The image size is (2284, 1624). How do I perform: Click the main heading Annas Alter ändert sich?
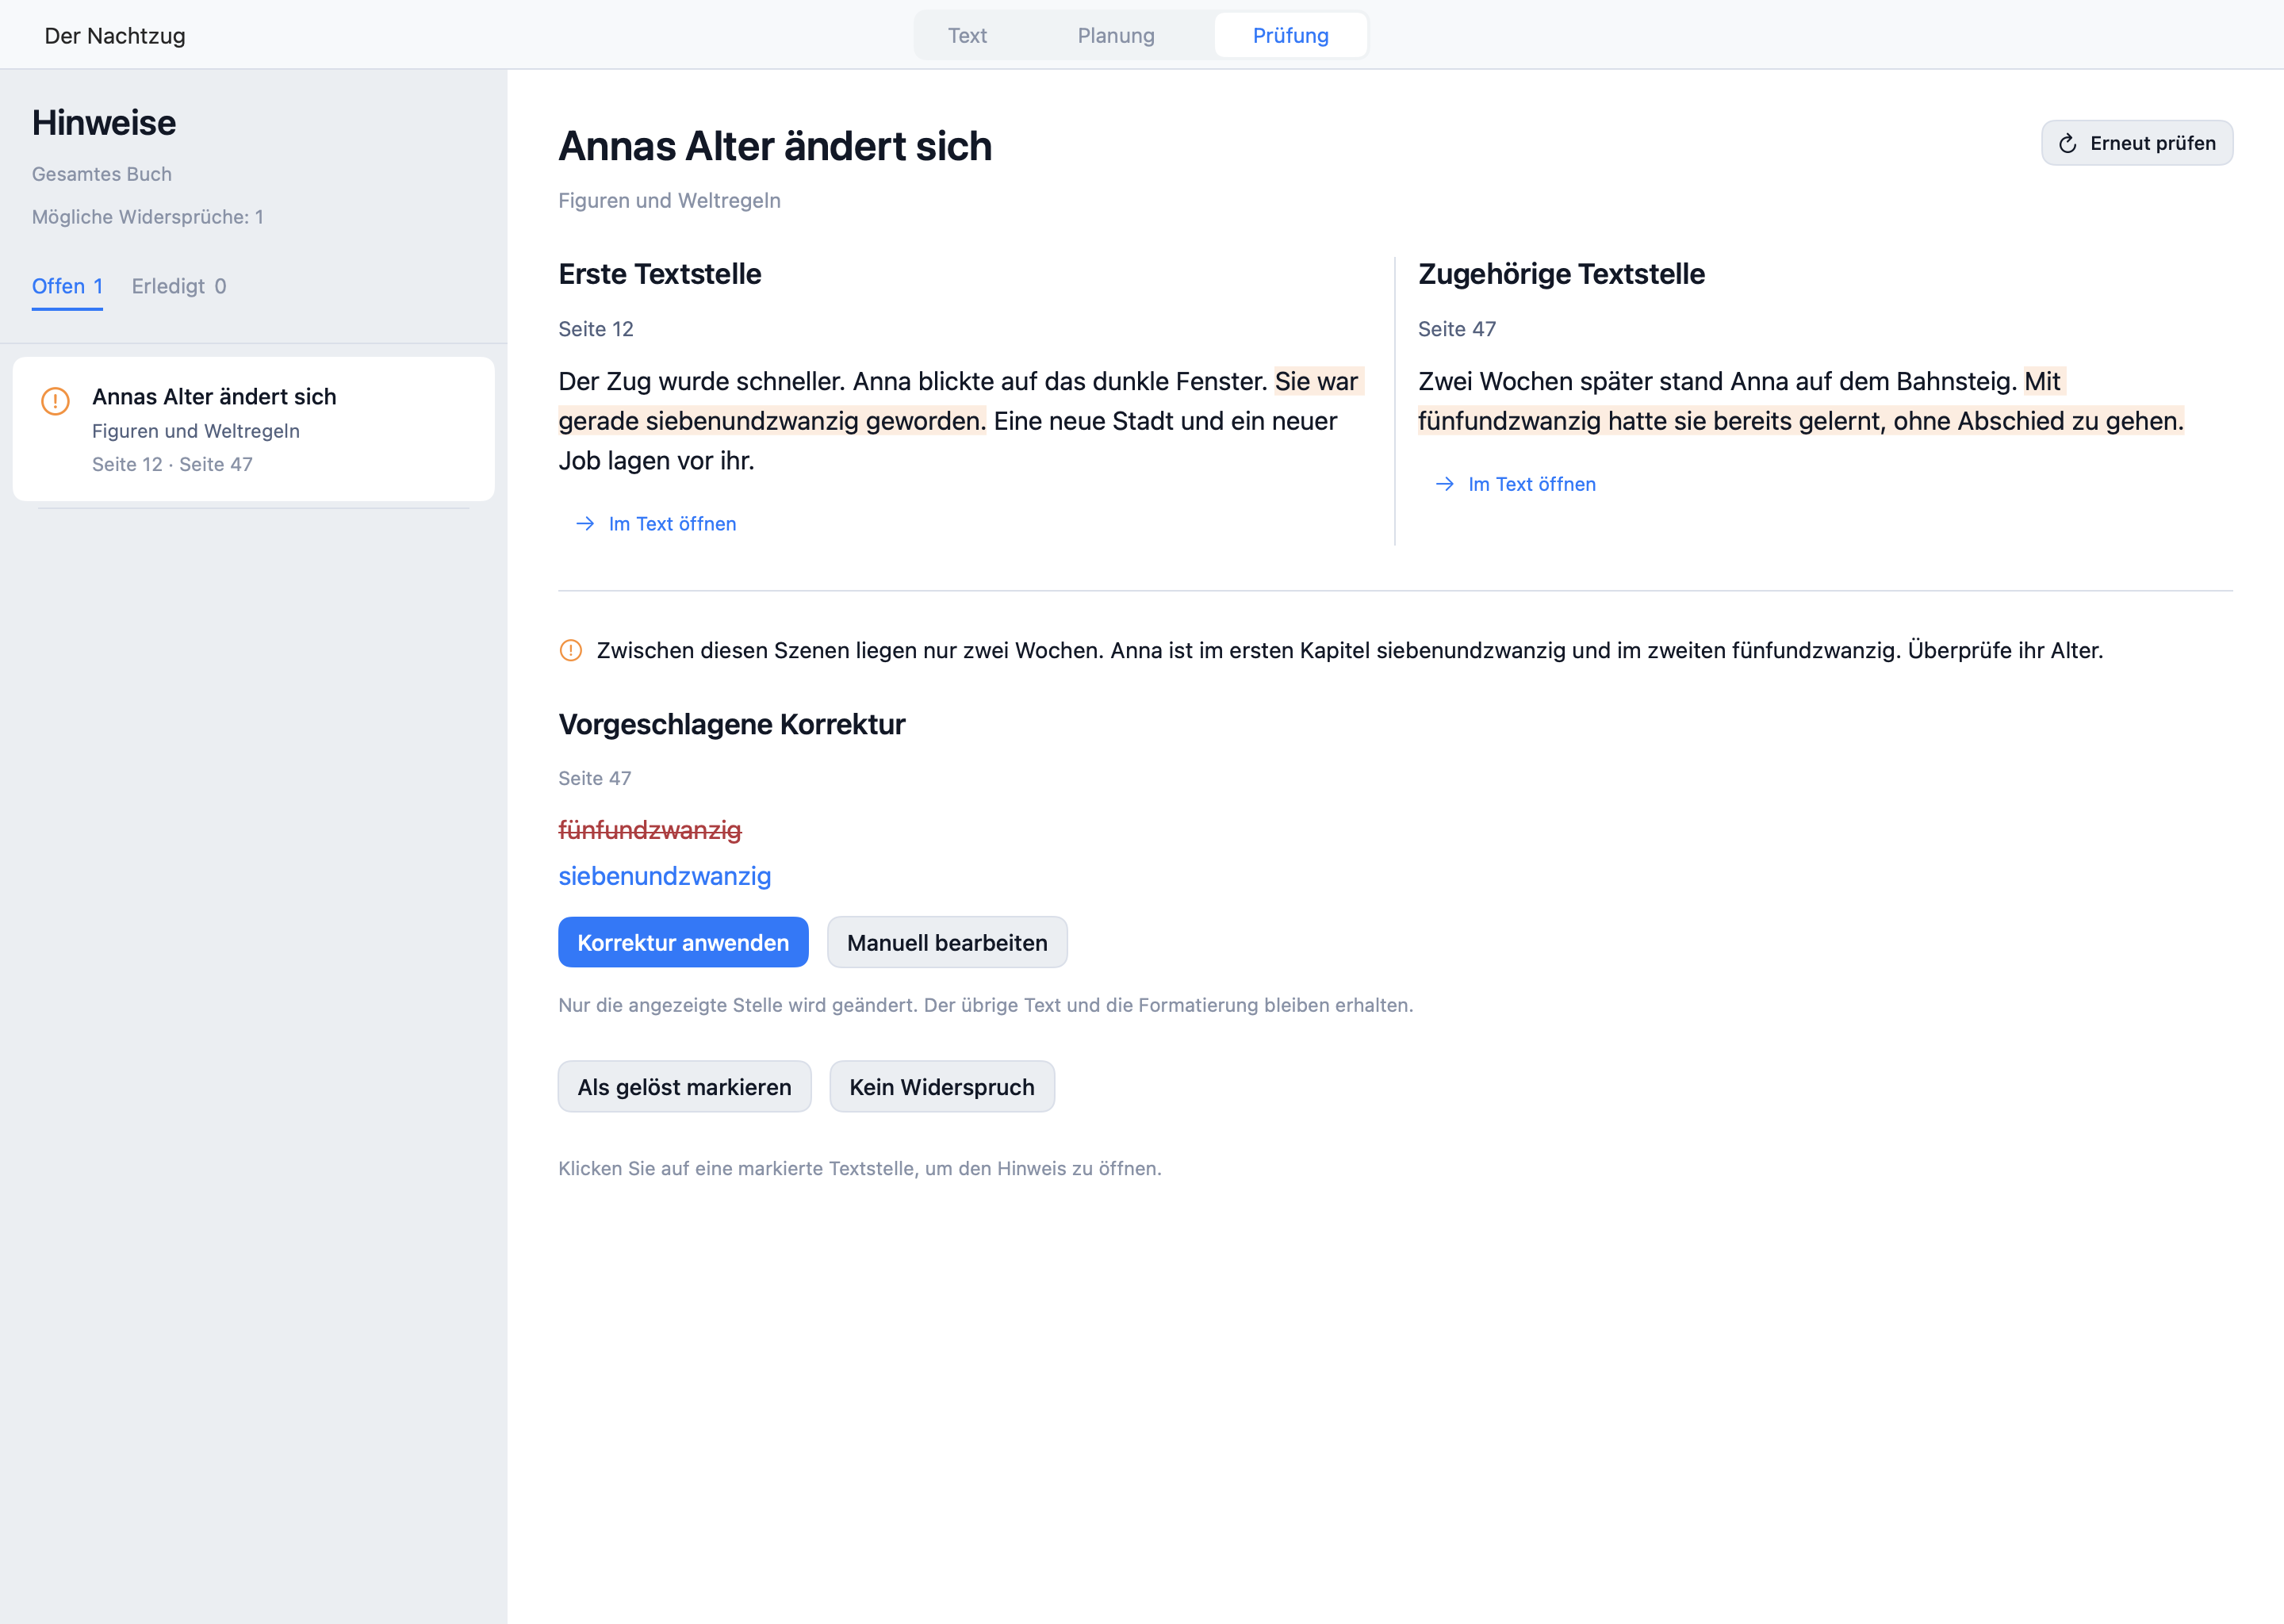775,146
